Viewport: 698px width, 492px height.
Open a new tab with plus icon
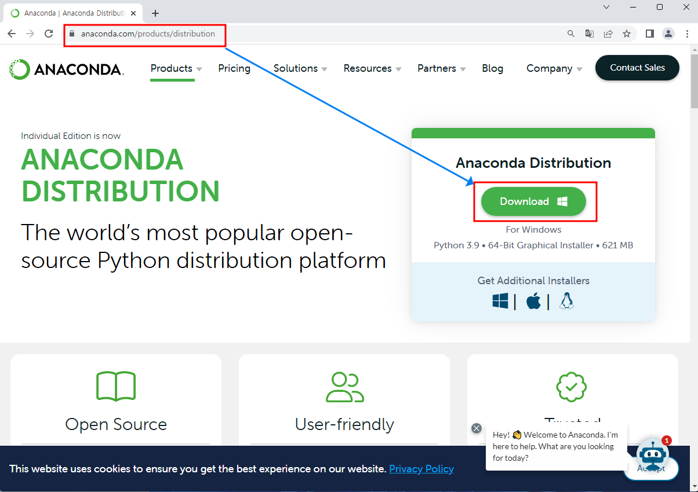click(x=155, y=13)
